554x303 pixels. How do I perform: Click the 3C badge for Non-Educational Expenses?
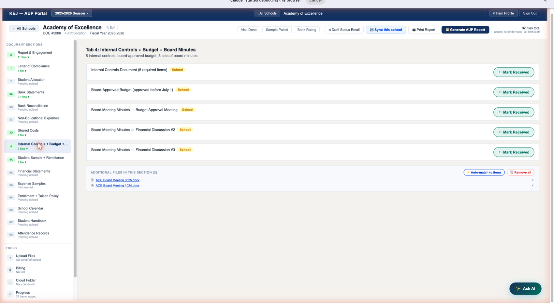point(11,120)
